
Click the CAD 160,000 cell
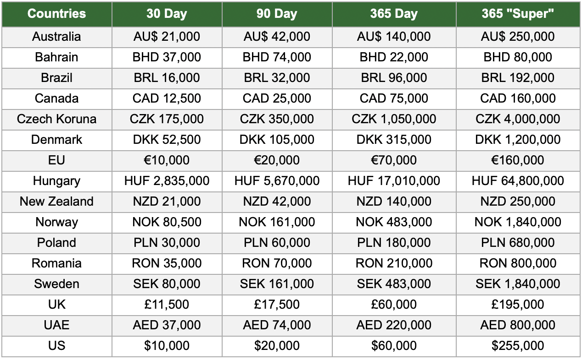[x=518, y=98]
